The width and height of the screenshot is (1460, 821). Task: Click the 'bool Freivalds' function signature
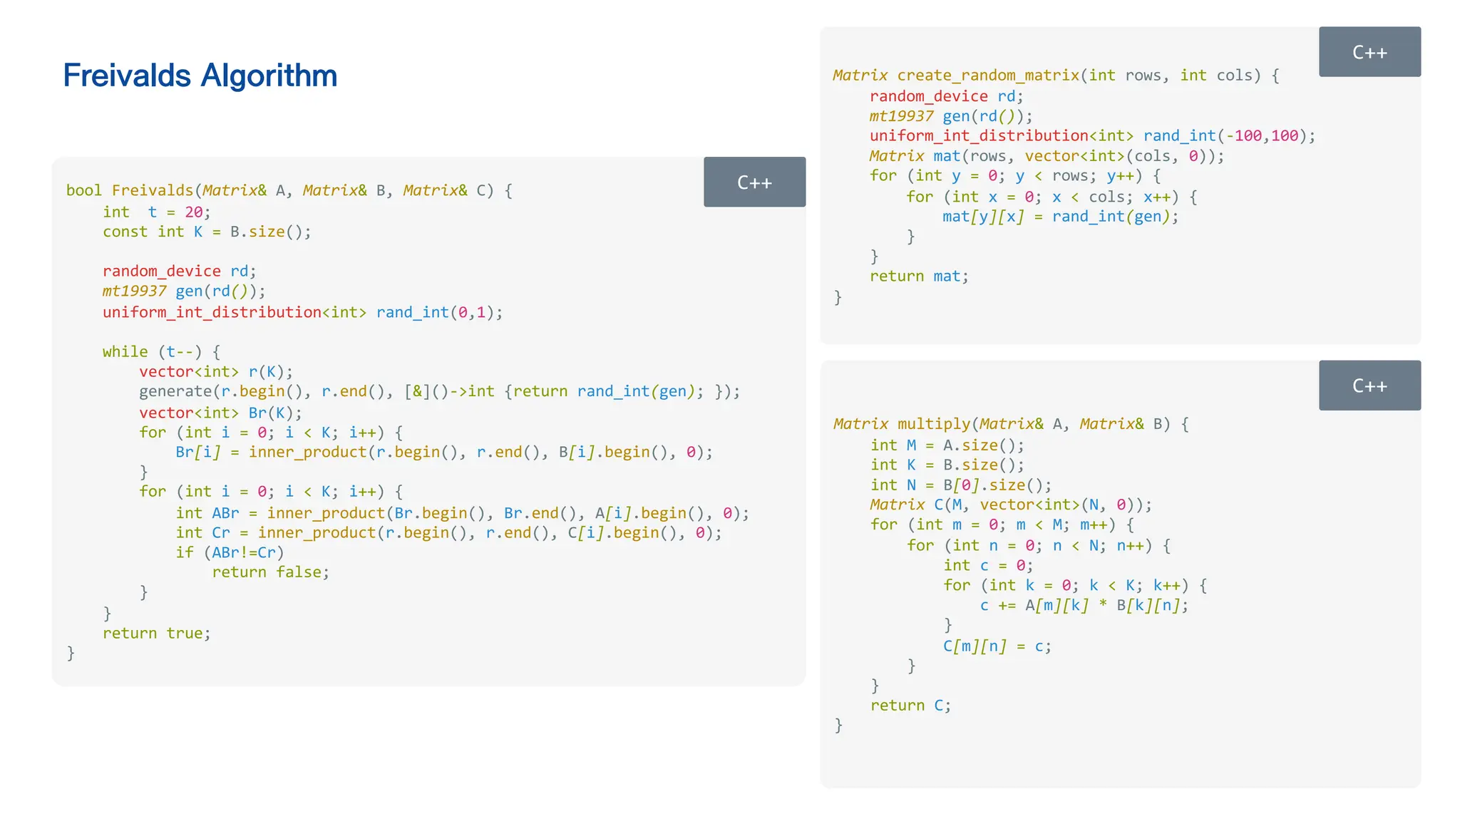pos(289,190)
